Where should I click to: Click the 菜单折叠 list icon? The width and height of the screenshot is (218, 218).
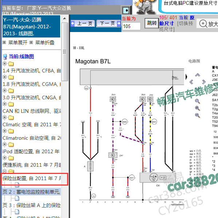point(31,43)
